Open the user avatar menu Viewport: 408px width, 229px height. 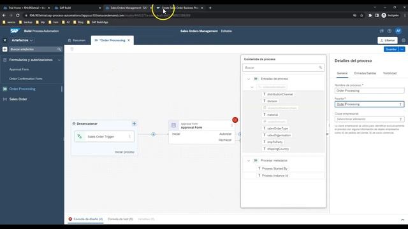click(398, 31)
